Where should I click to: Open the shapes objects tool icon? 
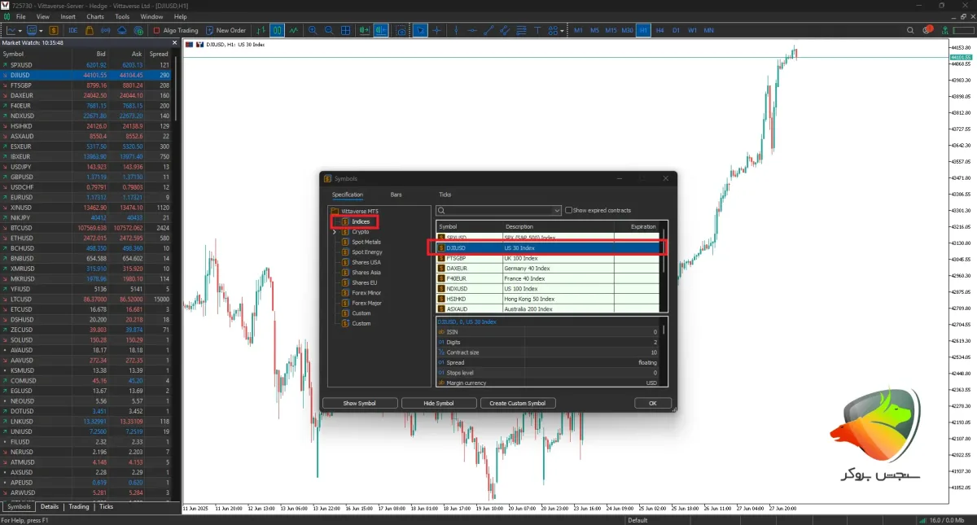[x=552, y=30]
